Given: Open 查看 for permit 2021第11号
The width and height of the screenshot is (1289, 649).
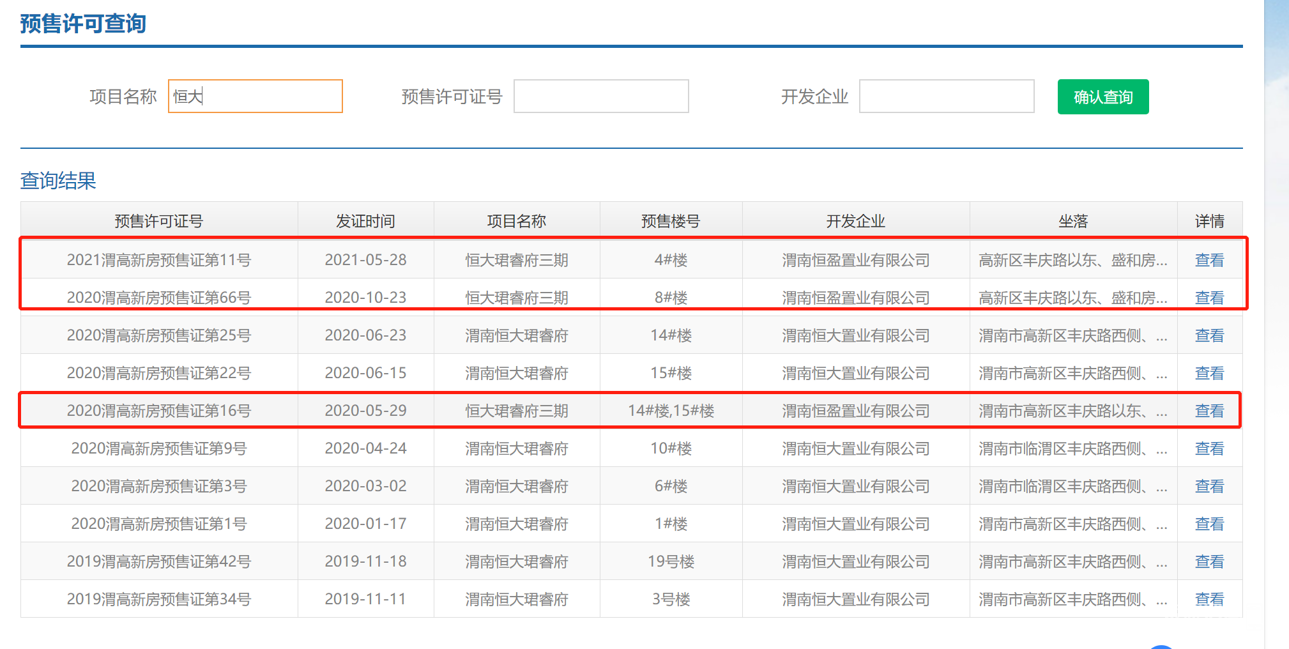Looking at the screenshot, I should 1209,260.
